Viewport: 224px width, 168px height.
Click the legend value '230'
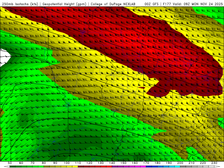click(x=214, y=163)
